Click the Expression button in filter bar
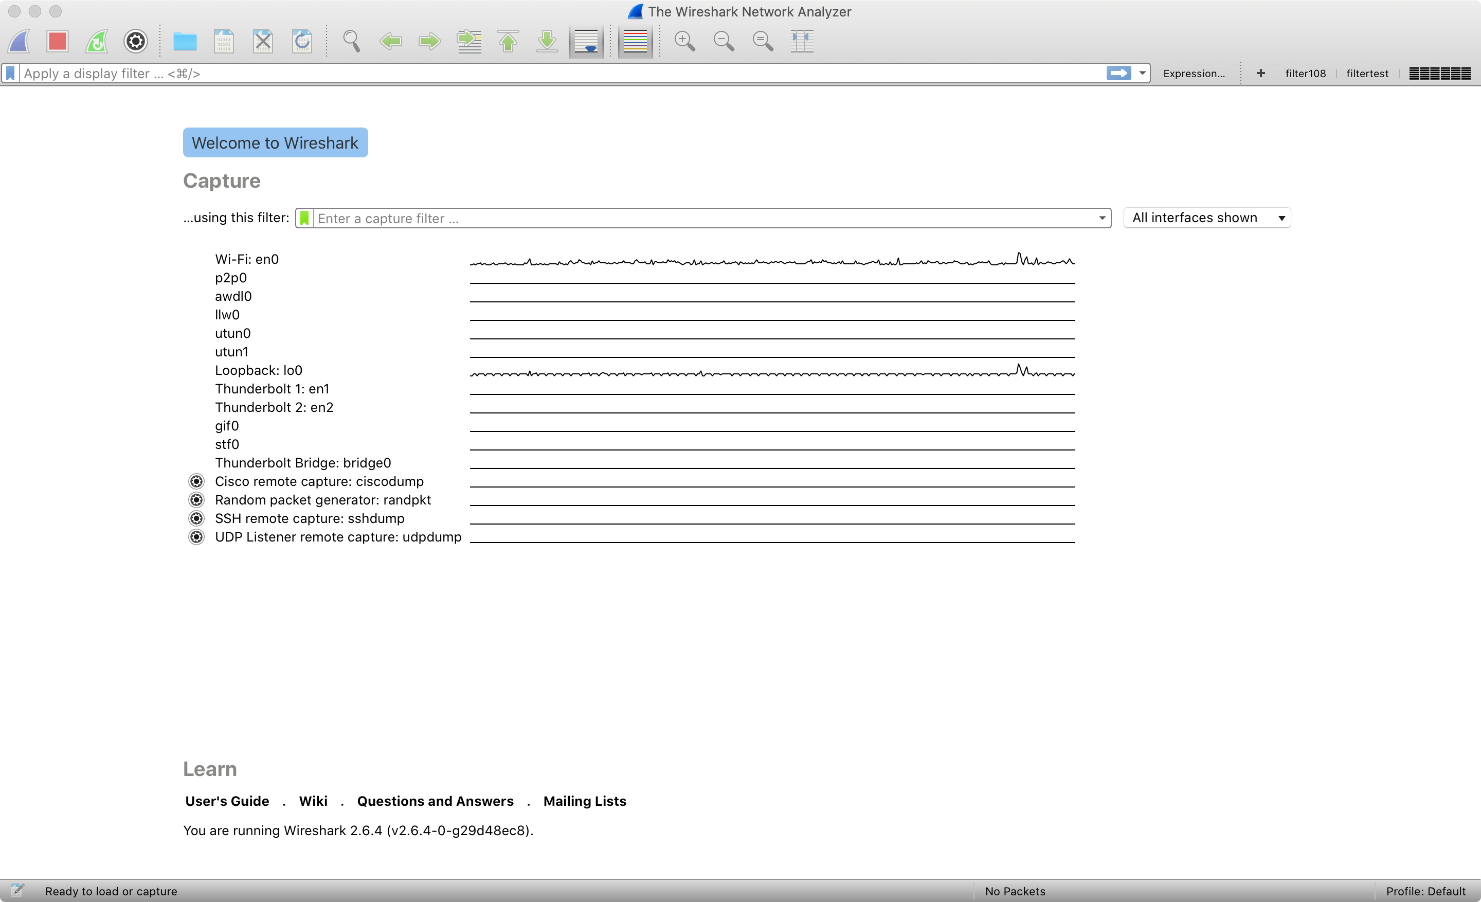Image resolution: width=1481 pixels, height=902 pixels. tap(1193, 73)
